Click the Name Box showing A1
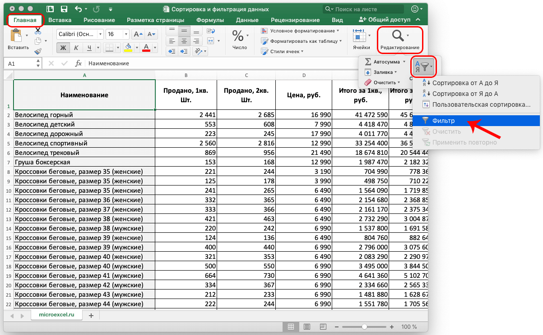The width and height of the screenshot is (543, 335). point(23,63)
